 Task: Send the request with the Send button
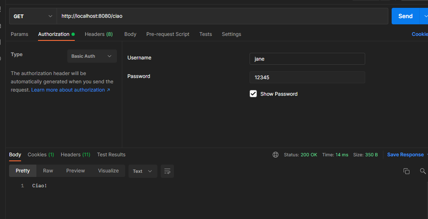point(405,16)
